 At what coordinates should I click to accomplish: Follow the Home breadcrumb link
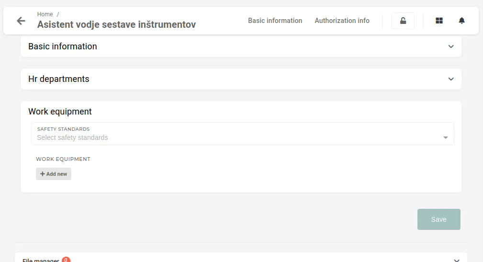45,14
